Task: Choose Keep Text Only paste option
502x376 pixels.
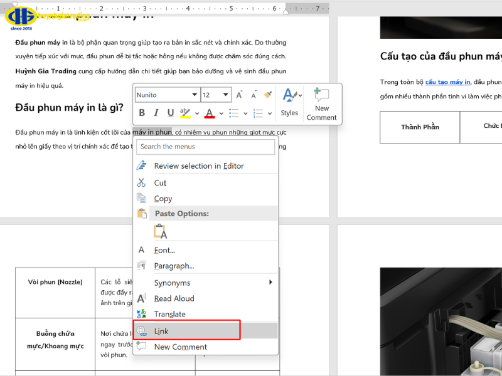Action: (160, 231)
